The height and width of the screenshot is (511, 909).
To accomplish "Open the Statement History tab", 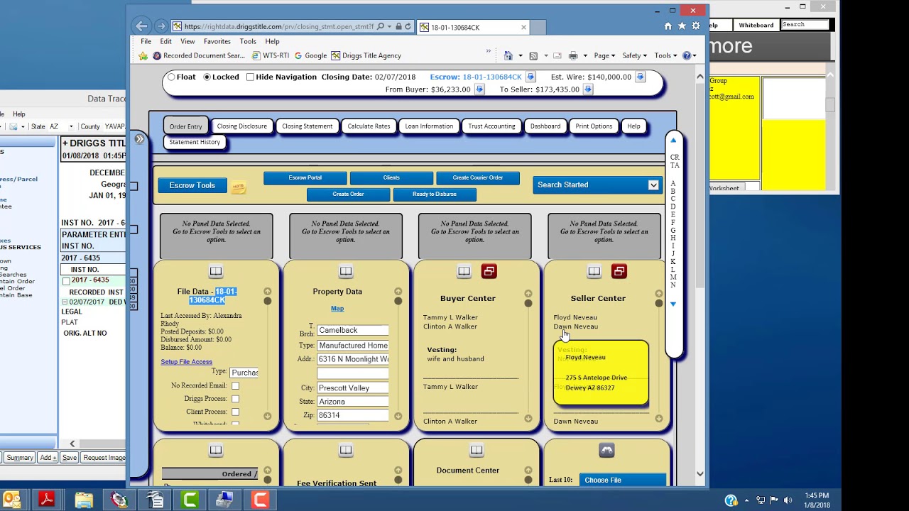I will click(x=195, y=142).
